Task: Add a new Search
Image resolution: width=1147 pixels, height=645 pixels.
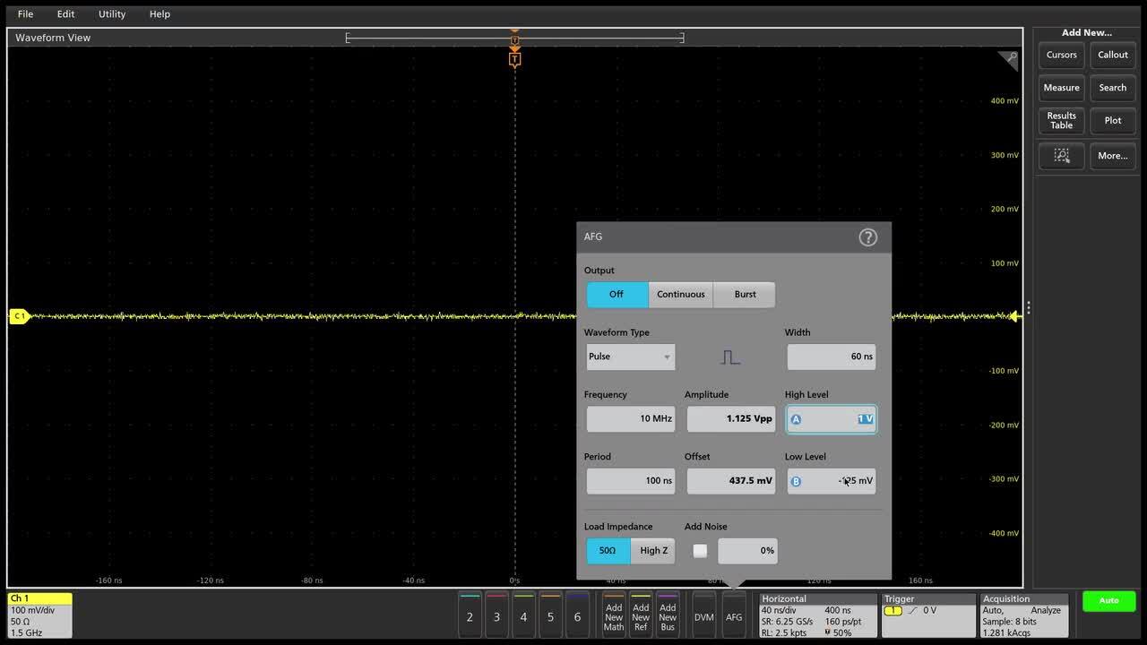Action: [1113, 88]
